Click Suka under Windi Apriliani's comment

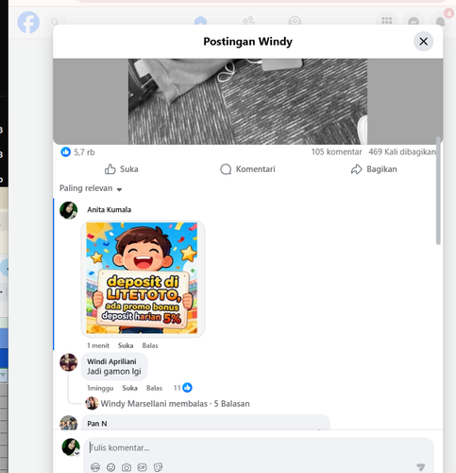tap(129, 388)
